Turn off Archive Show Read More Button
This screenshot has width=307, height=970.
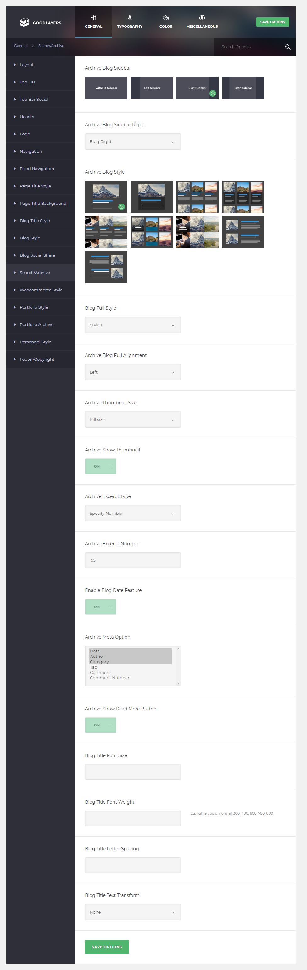(x=101, y=725)
